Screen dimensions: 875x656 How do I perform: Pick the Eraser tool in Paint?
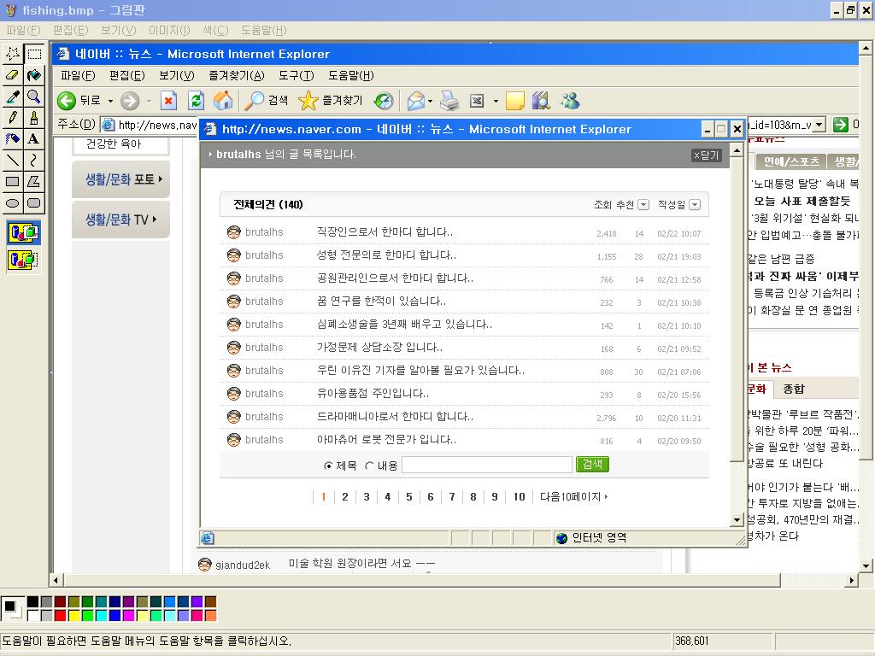click(x=12, y=75)
